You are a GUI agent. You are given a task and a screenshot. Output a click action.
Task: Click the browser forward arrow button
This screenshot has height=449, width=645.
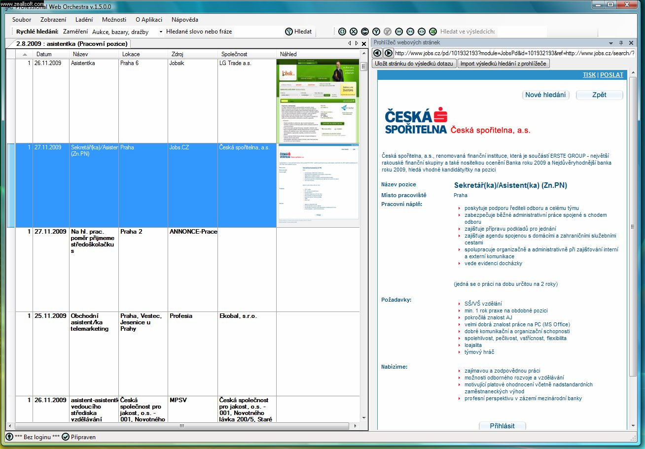coord(388,53)
